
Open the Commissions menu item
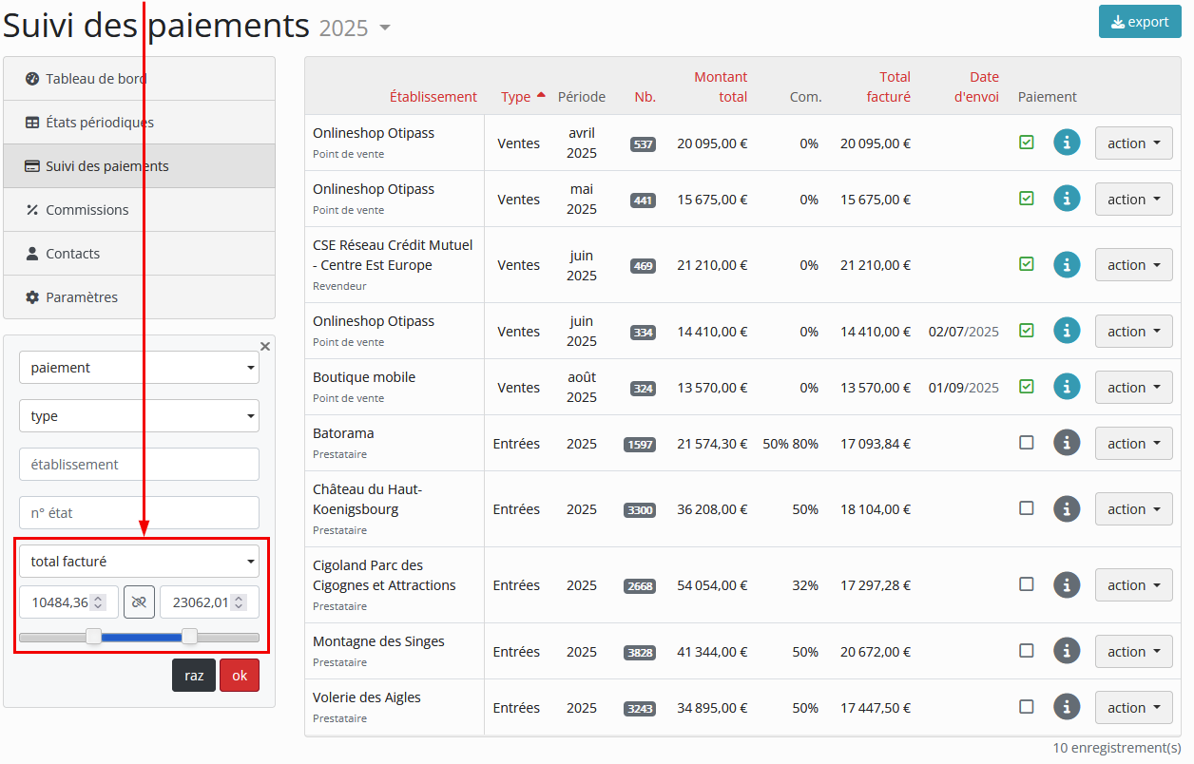(87, 210)
